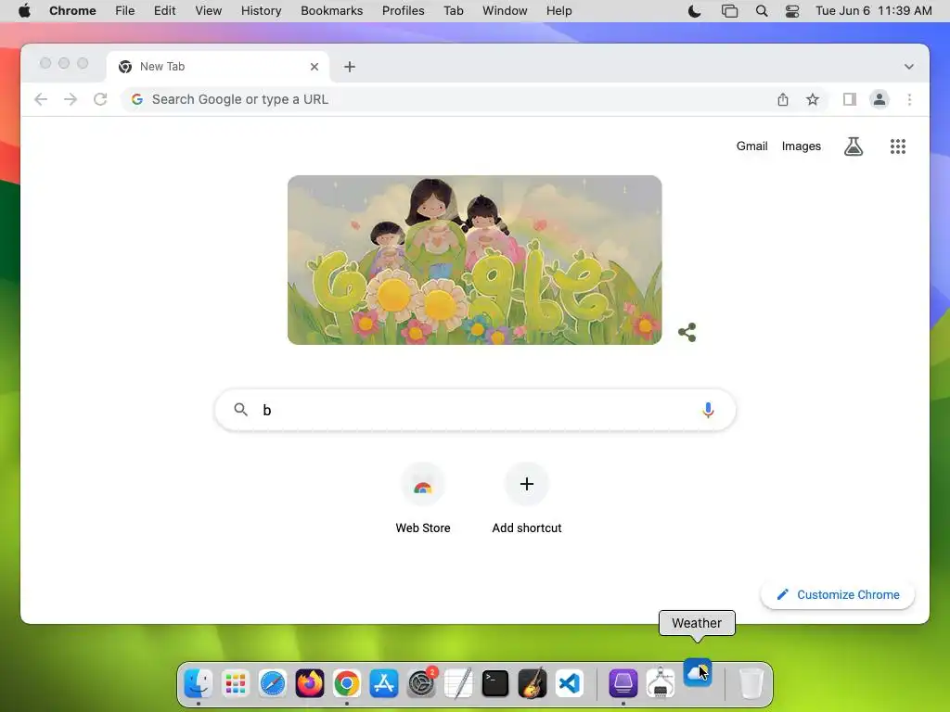
Task: Open the Profiles menu
Action: coord(403,11)
